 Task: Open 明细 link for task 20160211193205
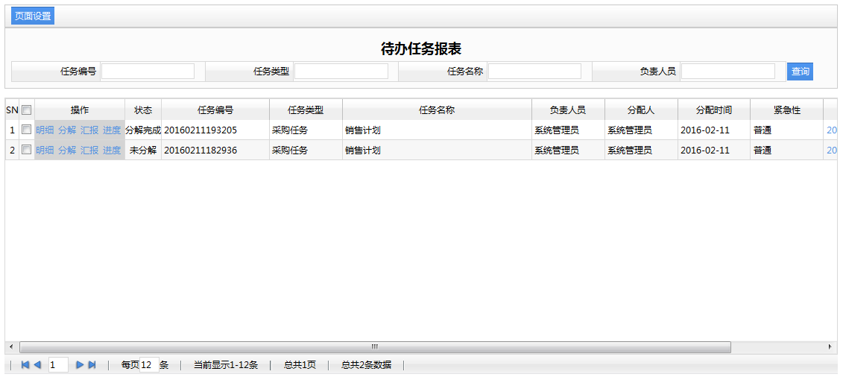(45, 130)
